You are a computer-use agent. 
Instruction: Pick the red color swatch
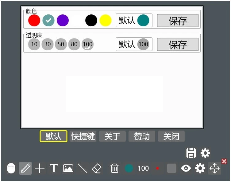[x=34, y=21]
